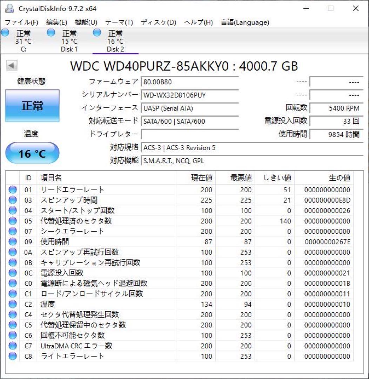Click the interface field UASP (Serial ATA)

pos(190,108)
